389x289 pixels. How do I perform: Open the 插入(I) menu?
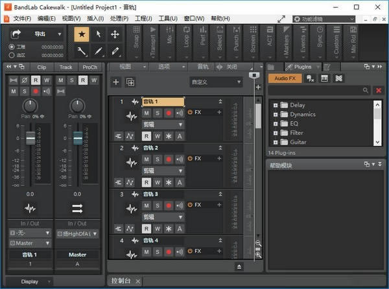tap(94, 18)
